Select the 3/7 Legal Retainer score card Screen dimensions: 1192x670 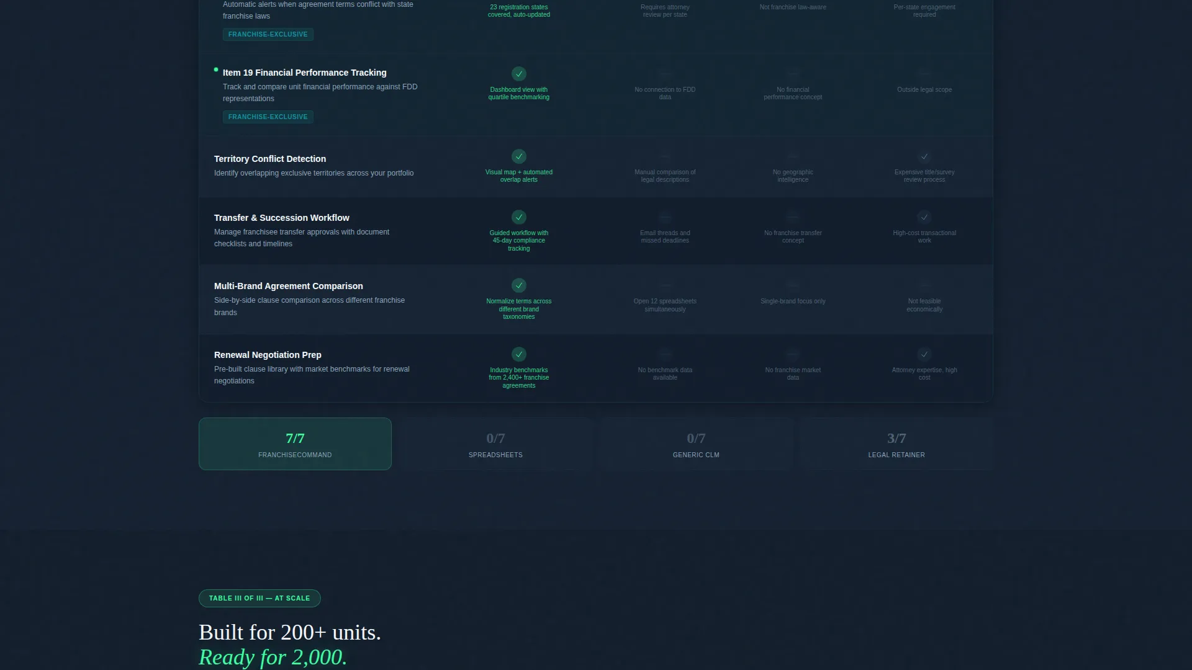pos(896,444)
